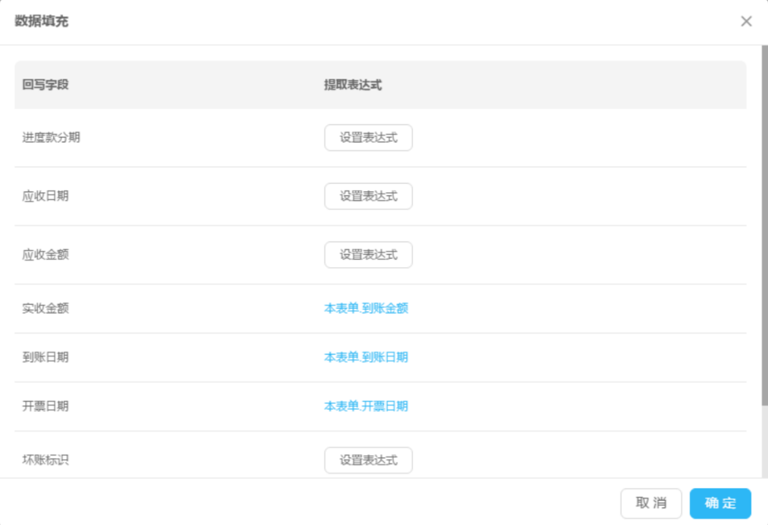Click the 本表单.开票日期 link
This screenshot has height=525, width=768.
366,406
